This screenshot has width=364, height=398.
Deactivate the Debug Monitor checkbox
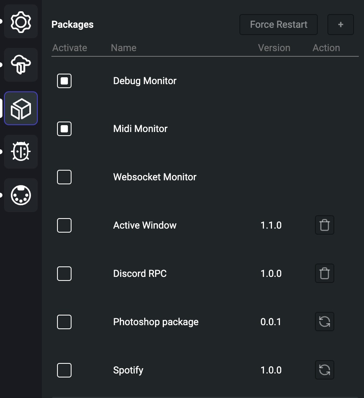point(64,81)
